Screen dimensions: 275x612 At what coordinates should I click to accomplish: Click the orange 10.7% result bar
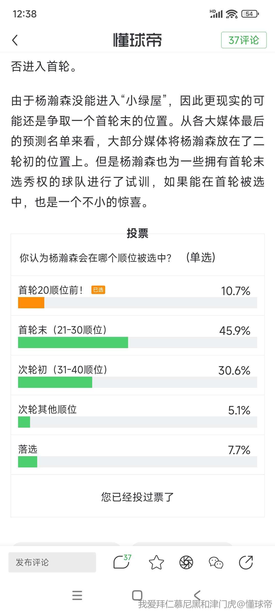click(31, 303)
